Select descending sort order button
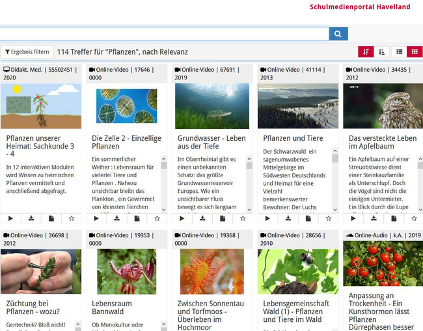The image size is (423, 331). pyautogui.click(x=366, y=51)
